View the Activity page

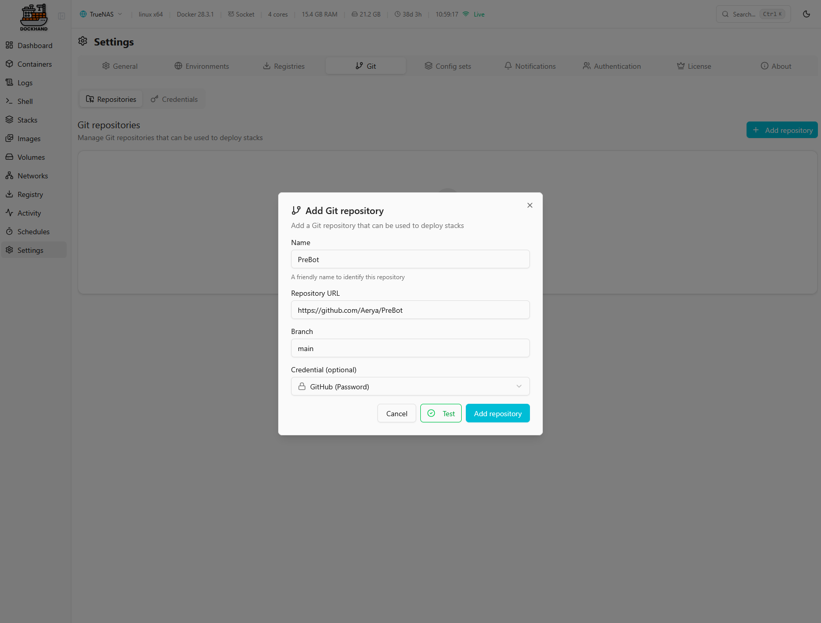29,213
